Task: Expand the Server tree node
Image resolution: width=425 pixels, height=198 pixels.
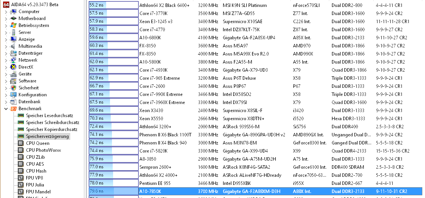Action: point(6,32)
